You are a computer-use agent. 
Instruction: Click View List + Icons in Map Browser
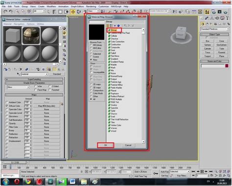[x=111, y=26]
